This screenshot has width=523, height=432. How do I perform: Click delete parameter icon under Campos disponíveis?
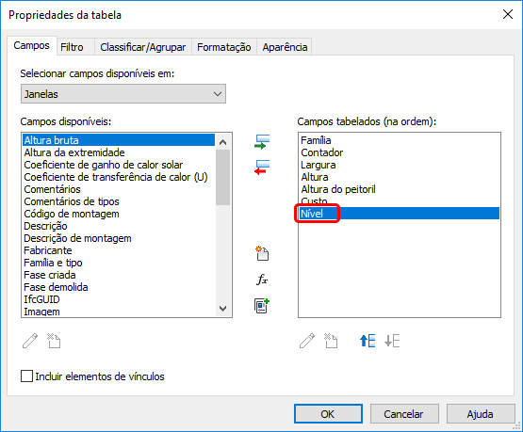point(54,341)
